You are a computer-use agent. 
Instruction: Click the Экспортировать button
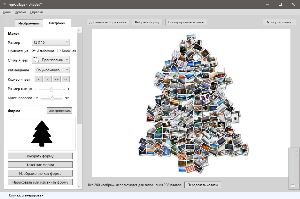pyautogui.click(x=279, y=22)
